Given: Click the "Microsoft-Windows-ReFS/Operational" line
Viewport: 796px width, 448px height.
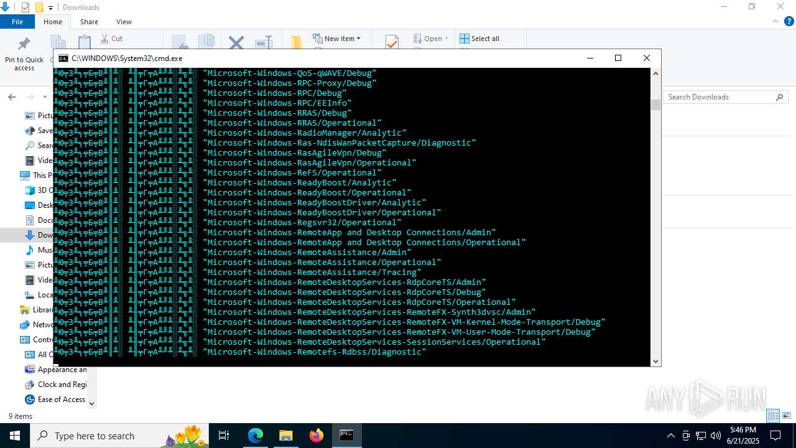Looking at the screenshot, I should (x=292, y=172).
